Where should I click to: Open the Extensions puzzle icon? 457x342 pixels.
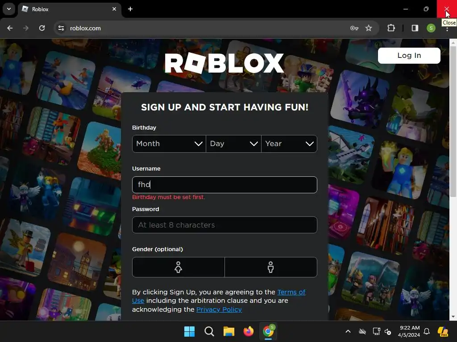391,28
